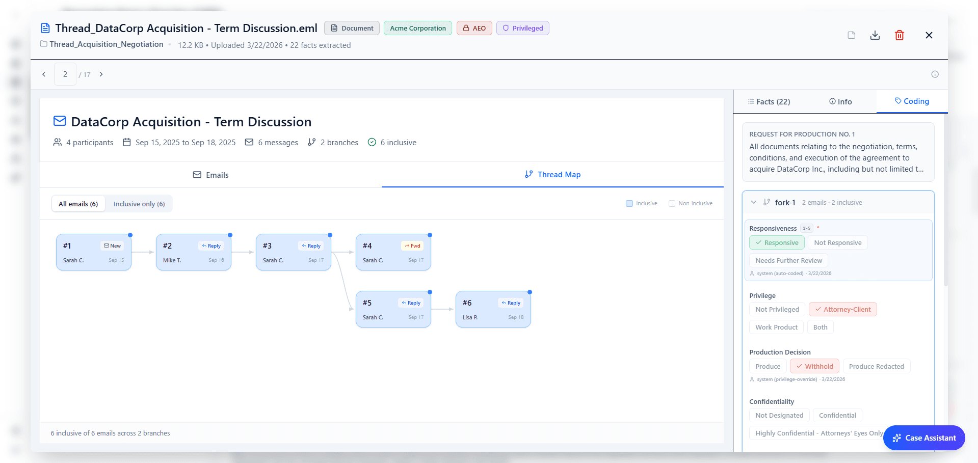
Task: Click email node #6 from Lisa P.
Action: coord(492,309)
